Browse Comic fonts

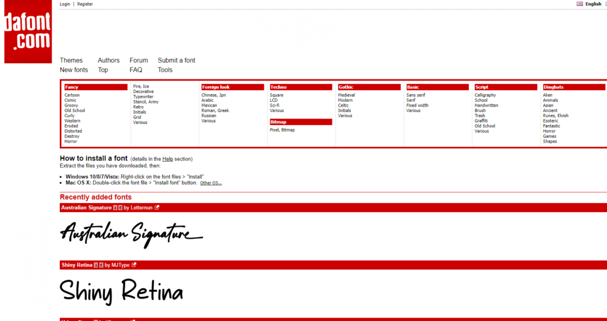[71, 100]
